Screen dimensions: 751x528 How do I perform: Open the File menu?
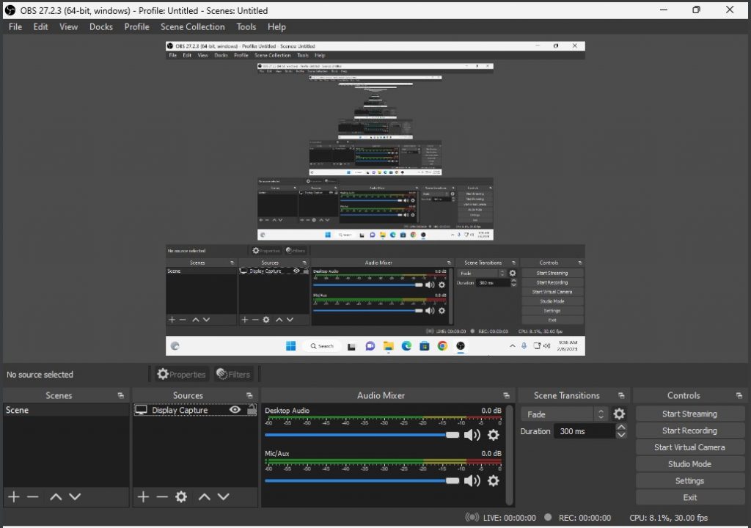15,27
